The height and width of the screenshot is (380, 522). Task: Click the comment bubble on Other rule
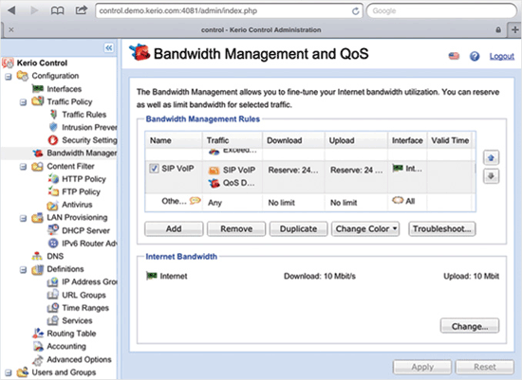tap(195, 201)
